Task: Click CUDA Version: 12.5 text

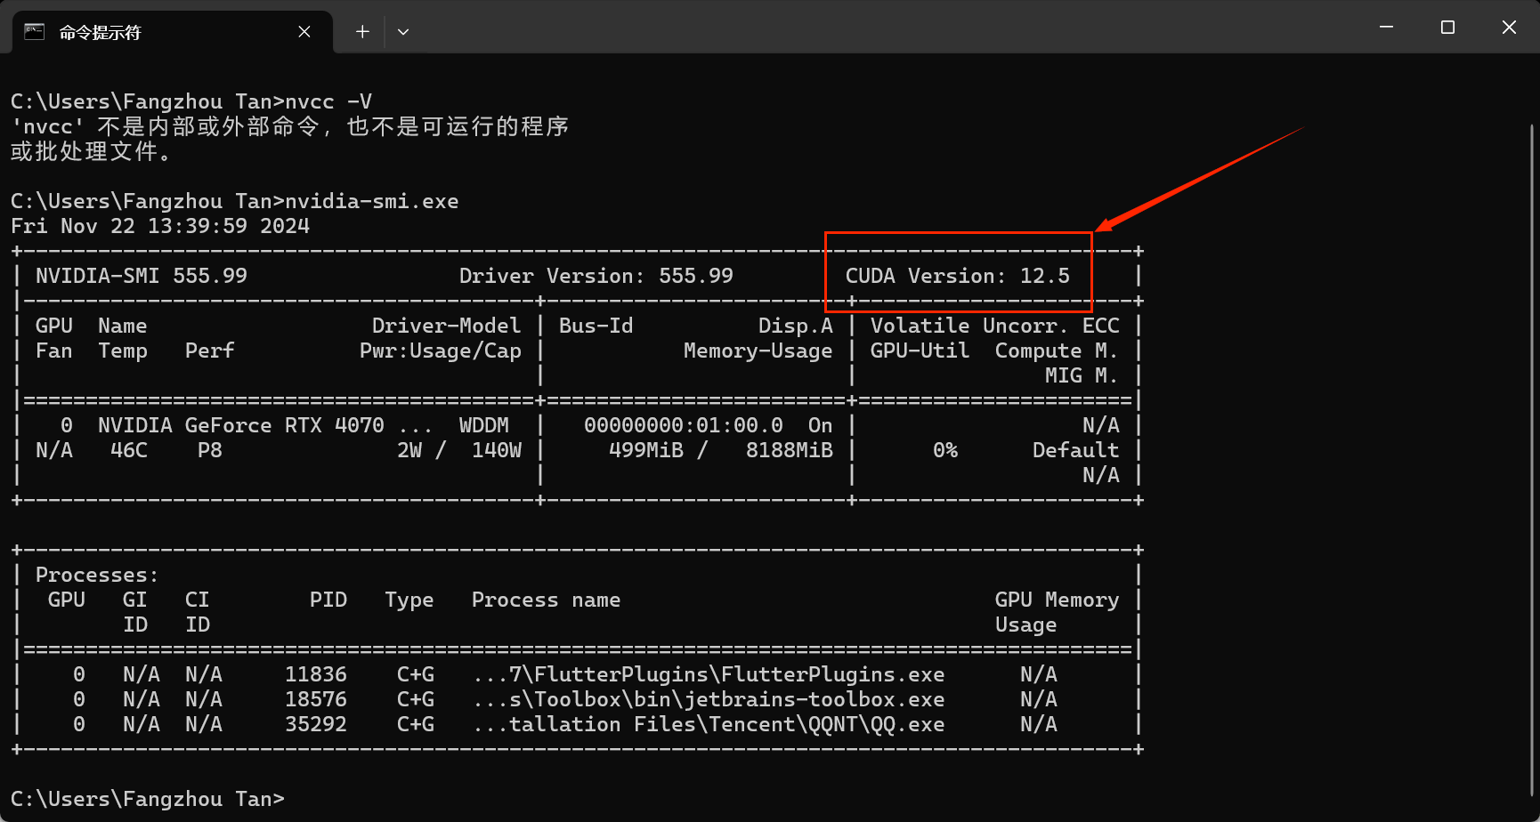Action: coord(958,276)
